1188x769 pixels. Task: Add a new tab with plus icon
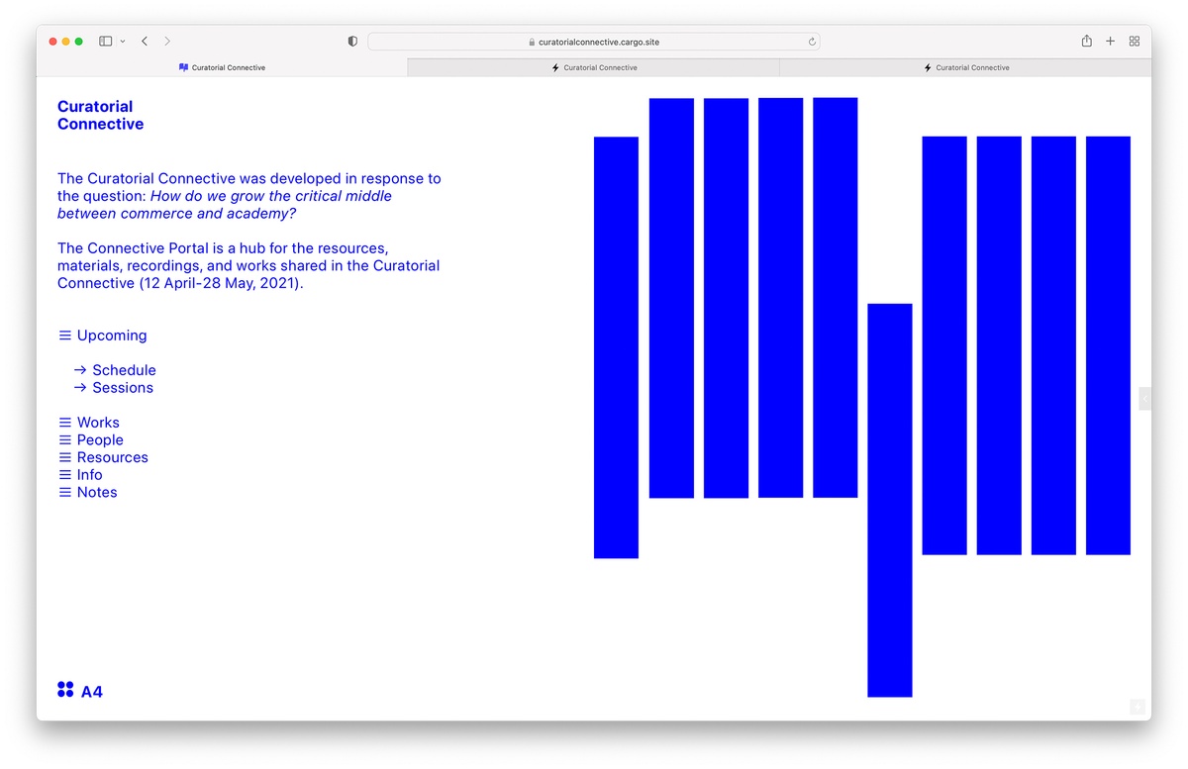pos(1110,42)
